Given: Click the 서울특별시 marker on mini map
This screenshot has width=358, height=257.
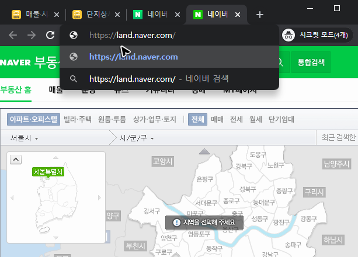Looking at the screenshot, I should coord(48,172).
